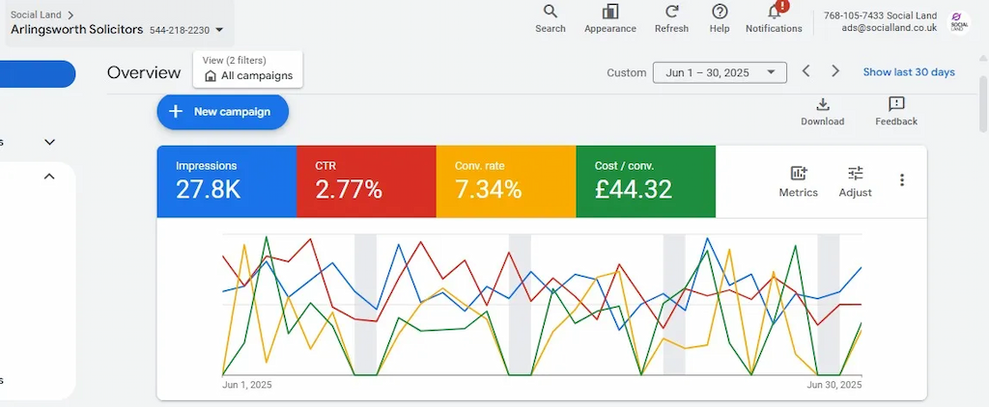Screen dimensions: 989x407
Task: Select the CTR metric tile
Action: pos(366,180)
